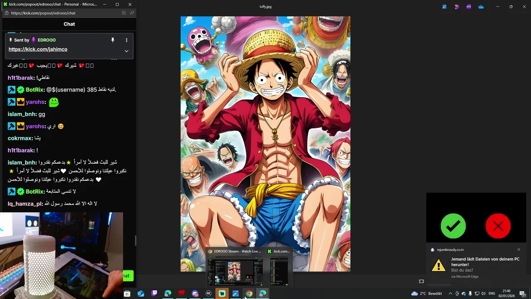Open the volume speaker icon in system tray
Screen dimensions: 531x299
click(484, 294)
